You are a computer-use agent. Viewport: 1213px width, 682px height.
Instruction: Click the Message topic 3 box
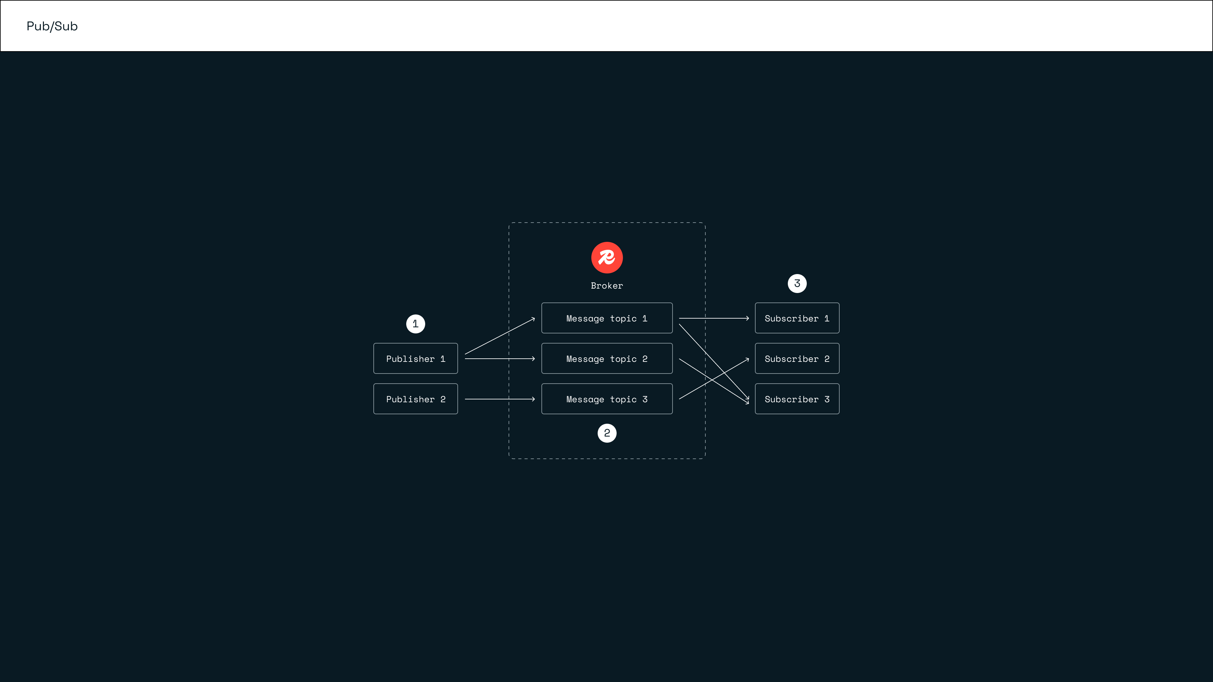606,399
